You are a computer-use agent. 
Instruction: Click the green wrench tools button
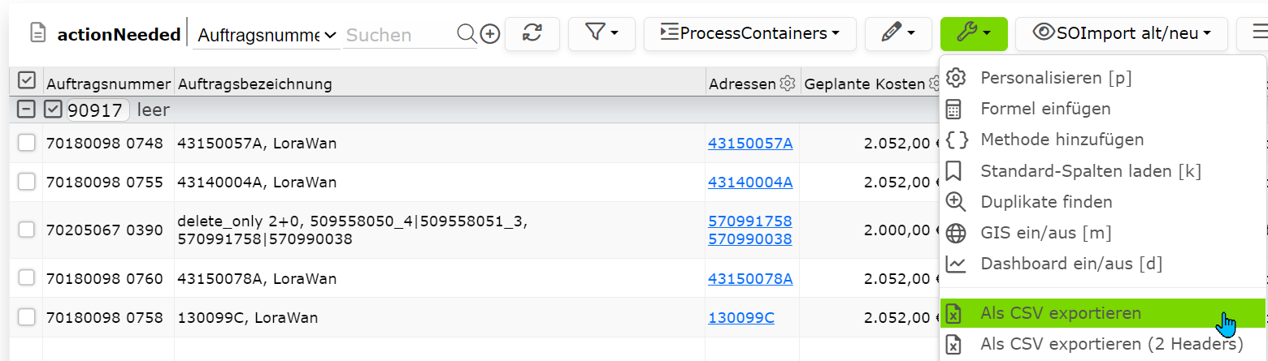(x=974, y=33)
